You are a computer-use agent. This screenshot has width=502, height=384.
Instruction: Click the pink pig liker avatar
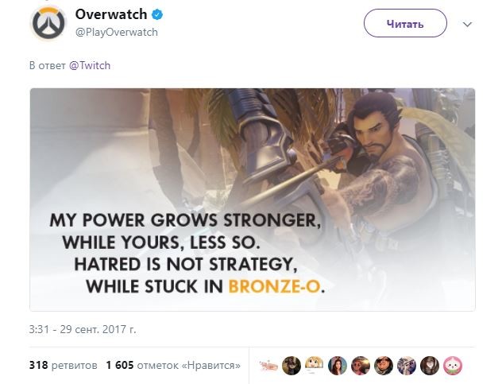(x=453, y=366)
